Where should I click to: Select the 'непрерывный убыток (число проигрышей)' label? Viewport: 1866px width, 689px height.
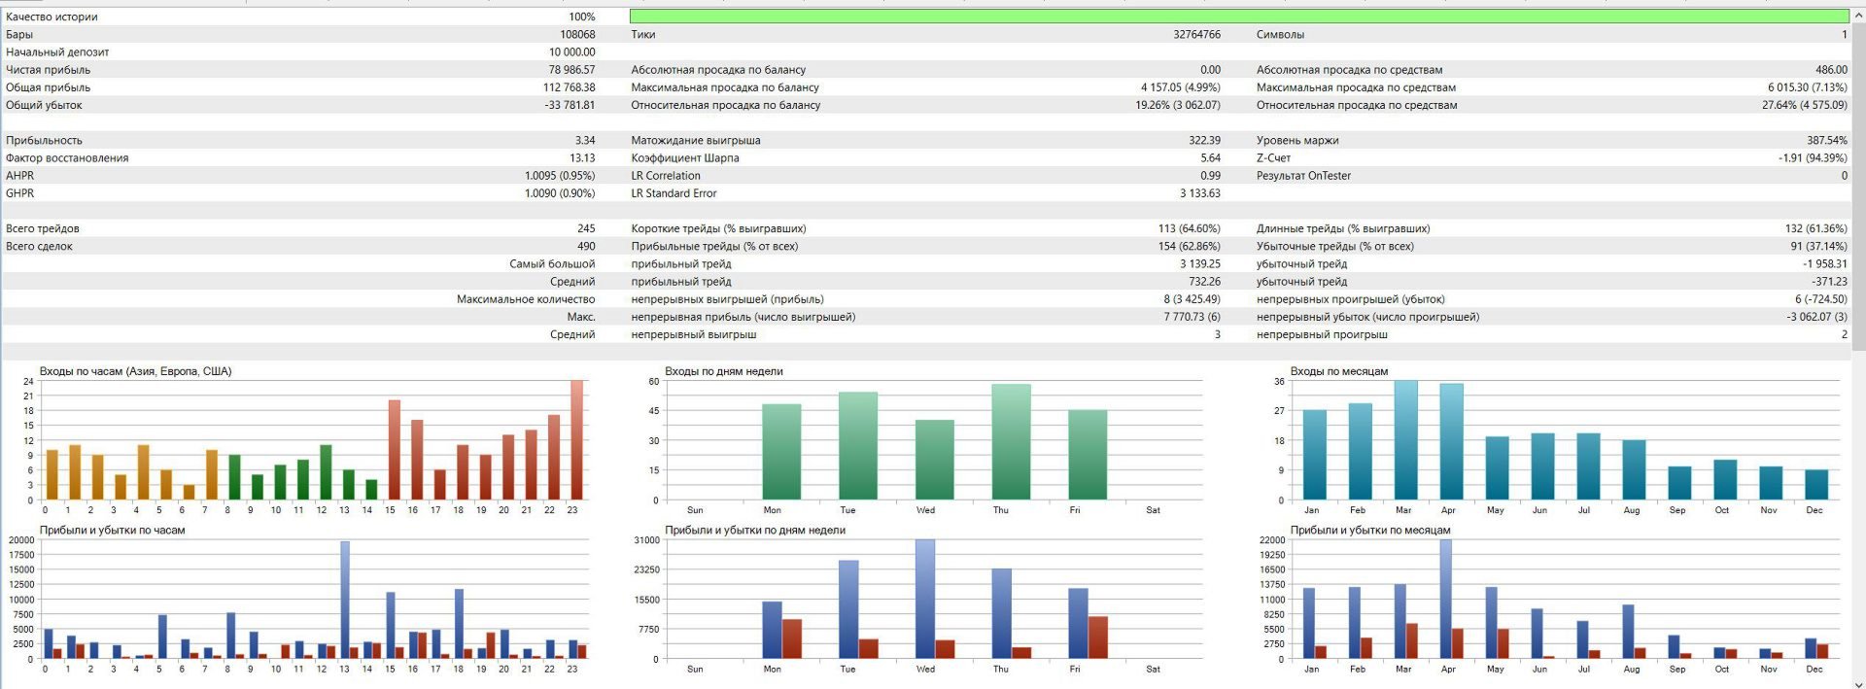1367,317
